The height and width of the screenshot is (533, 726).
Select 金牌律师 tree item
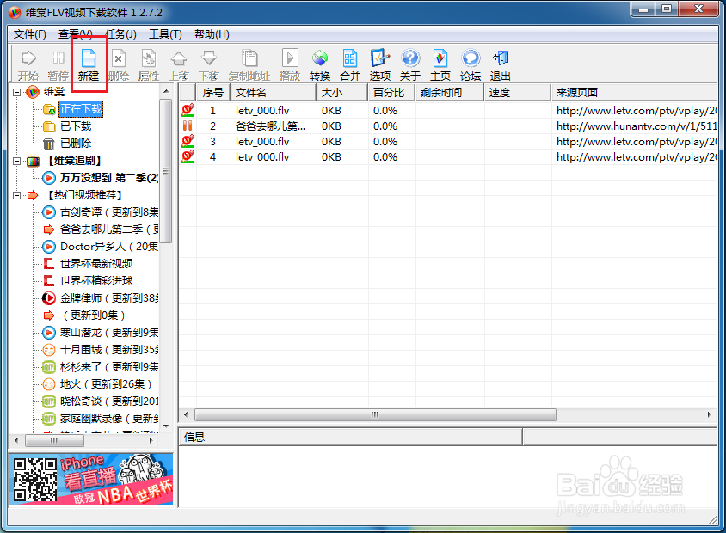click(x=109, y=298)
